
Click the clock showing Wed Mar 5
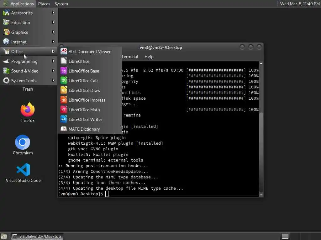point(299,4)
